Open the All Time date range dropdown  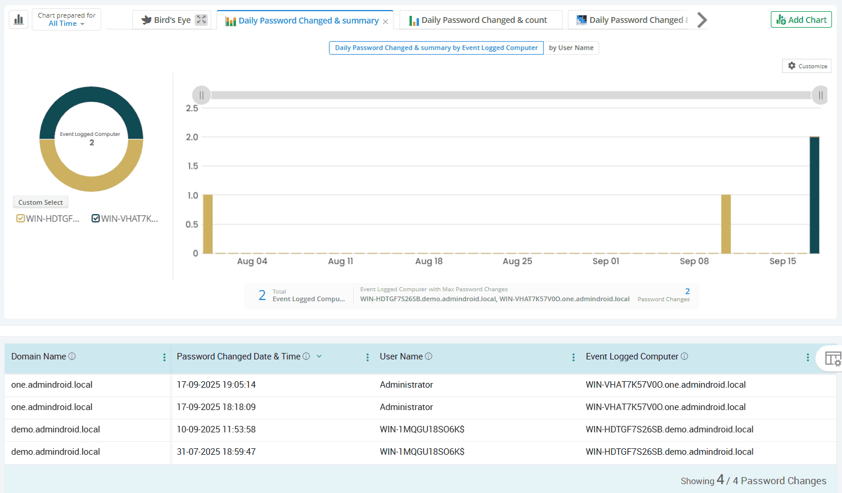66,24
